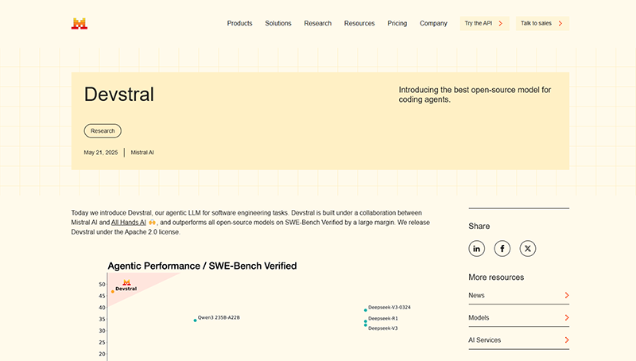The image size is (636, 361).
Task: Click arrow next to AI Services
Action: tap(567, 340)
